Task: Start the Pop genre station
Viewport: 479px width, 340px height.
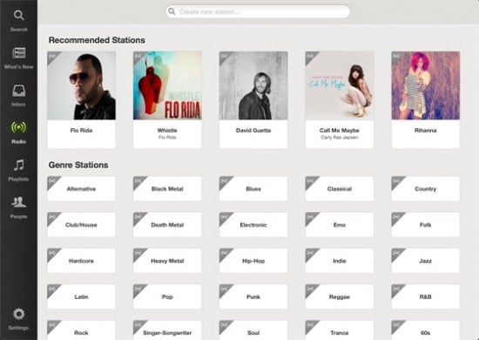Action: (x=167, y=296)
